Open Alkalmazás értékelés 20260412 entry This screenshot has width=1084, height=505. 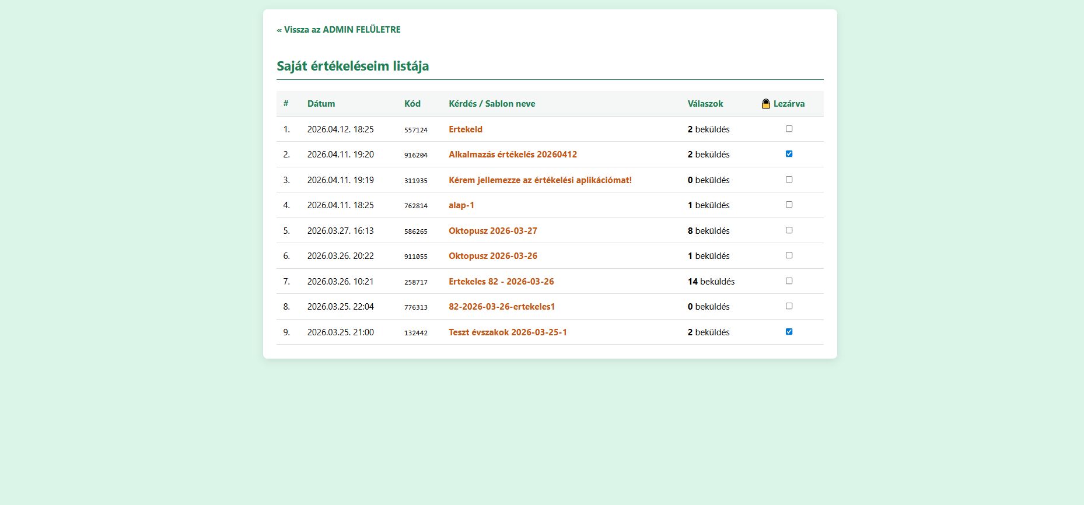tap(512, 155)
